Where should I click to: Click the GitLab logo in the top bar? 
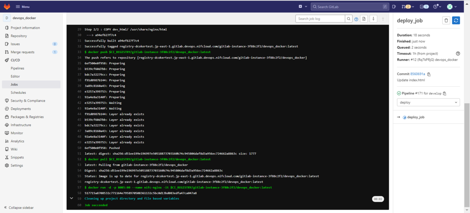tap(7, 7)
